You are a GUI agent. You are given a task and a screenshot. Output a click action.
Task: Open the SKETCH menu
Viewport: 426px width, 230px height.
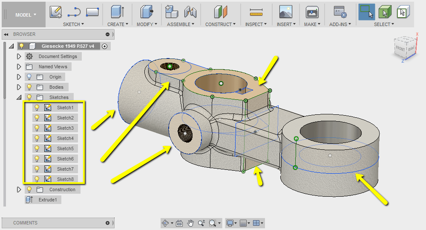pos(73,24)
